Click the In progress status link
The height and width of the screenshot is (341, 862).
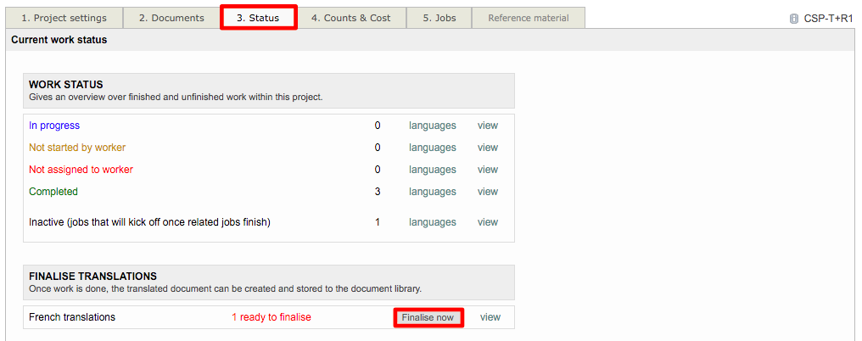[54, 126]
